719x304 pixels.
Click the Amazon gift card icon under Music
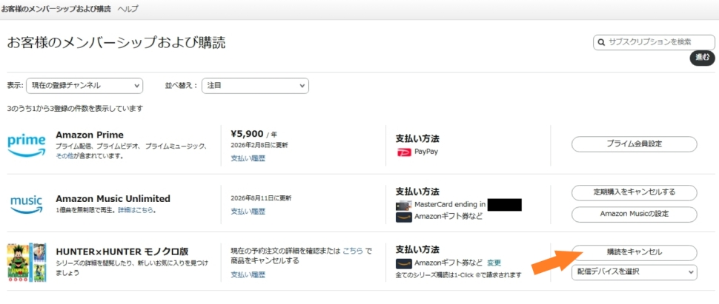(x=404, y=217)
